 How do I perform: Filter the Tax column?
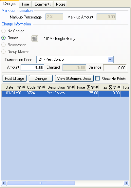[x=114, y=87]
